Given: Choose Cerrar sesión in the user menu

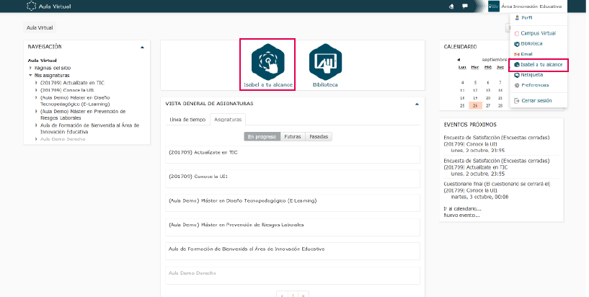Looking at the screenshot, I should point(535,99).
